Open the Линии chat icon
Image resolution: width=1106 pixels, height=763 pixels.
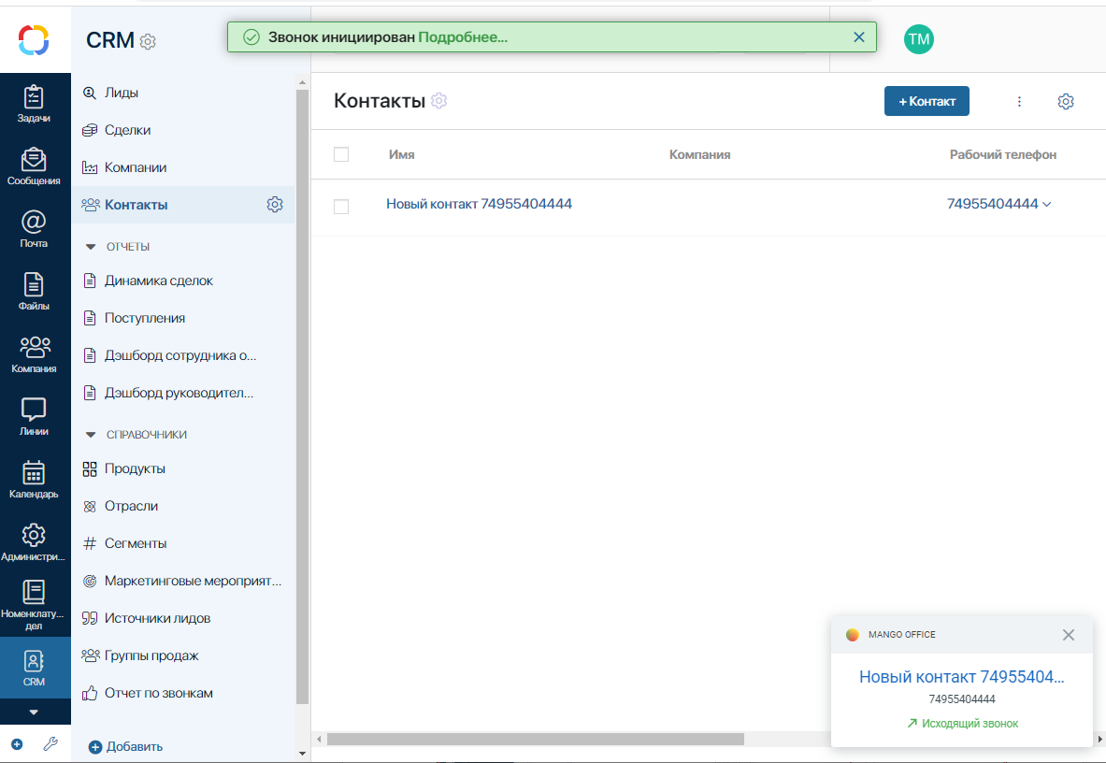pyautogui.click(x=34, y=417)
